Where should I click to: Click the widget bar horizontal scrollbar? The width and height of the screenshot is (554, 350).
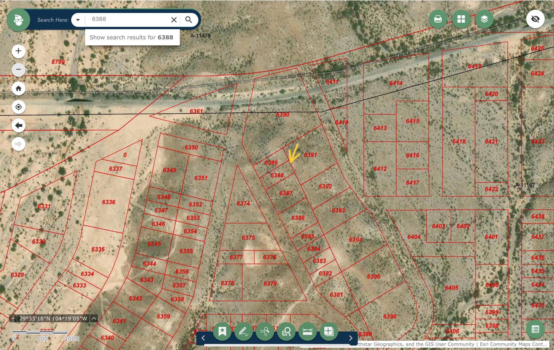276,345
